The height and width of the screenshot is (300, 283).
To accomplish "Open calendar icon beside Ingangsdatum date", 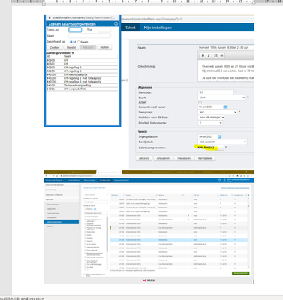I will pos(219,136).
